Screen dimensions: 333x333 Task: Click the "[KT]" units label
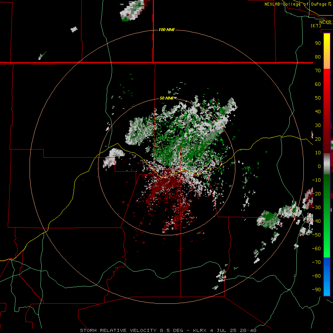pyautogui.click(x=316, y=26)
